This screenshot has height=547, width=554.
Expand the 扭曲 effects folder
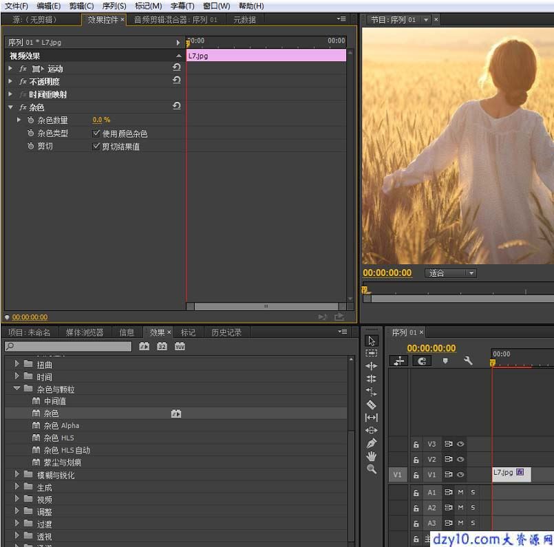point(17,363)
